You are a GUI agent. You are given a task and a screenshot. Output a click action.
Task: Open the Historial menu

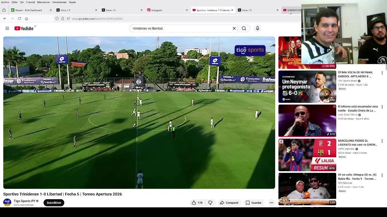pos(31,2)
